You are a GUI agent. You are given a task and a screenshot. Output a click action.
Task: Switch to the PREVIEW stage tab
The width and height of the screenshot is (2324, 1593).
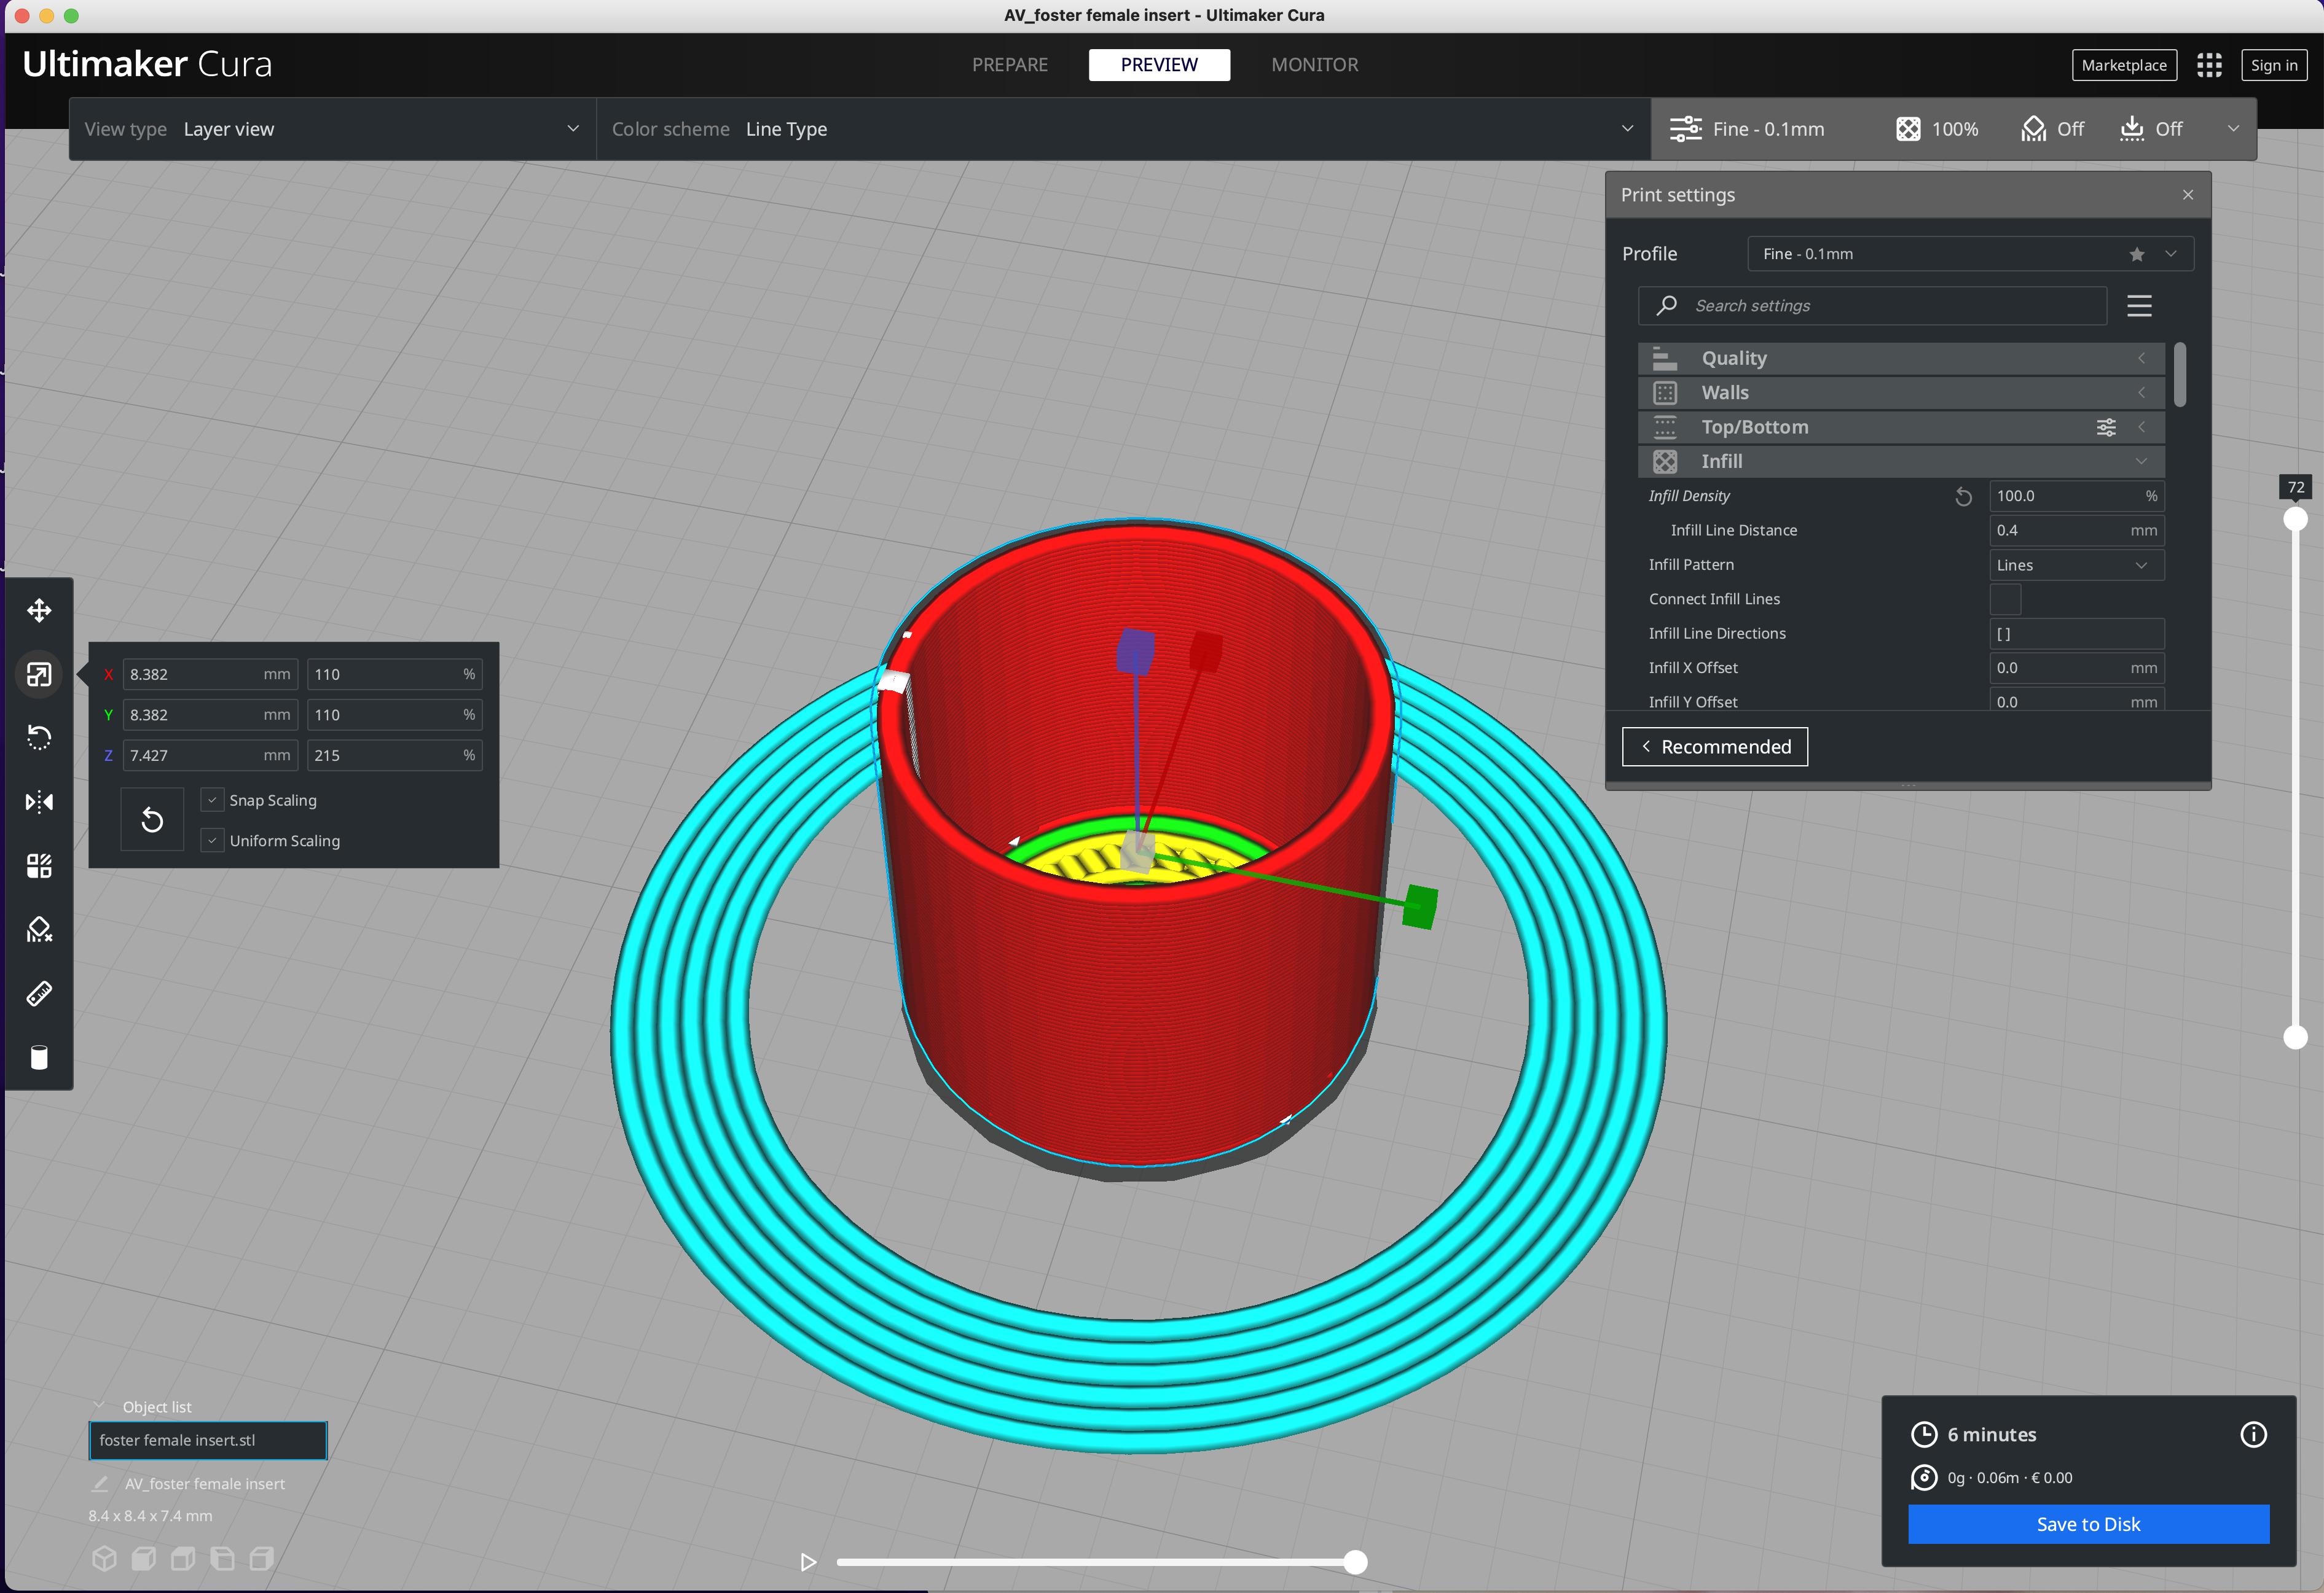click(1159, 65)
